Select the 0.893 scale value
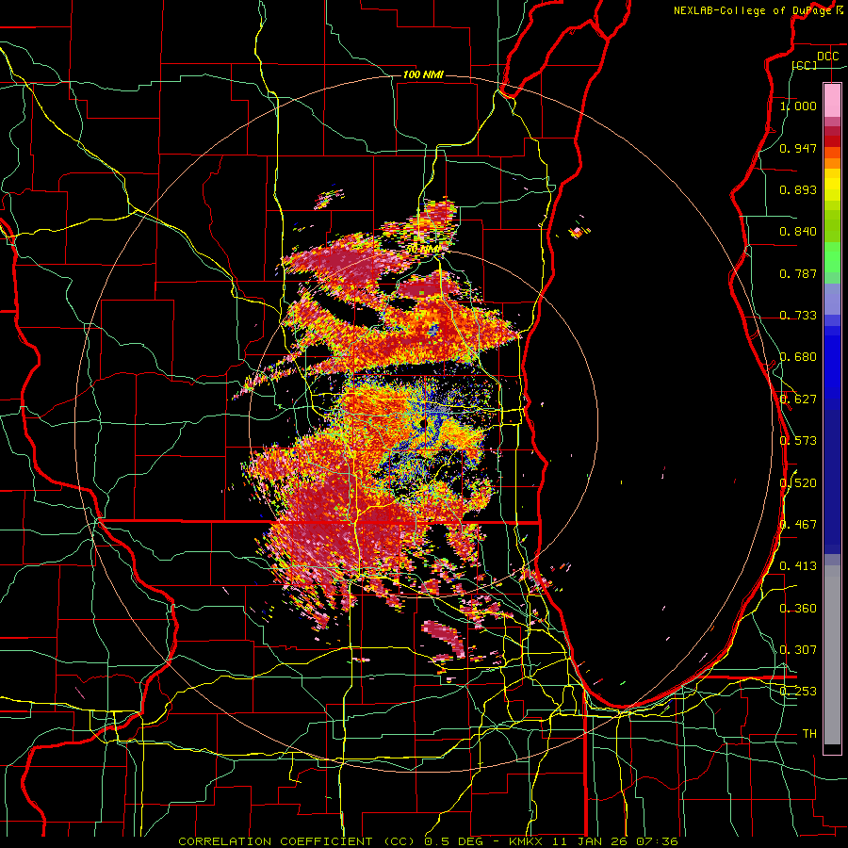Screen dimensions: 848x848 point(798,189)
